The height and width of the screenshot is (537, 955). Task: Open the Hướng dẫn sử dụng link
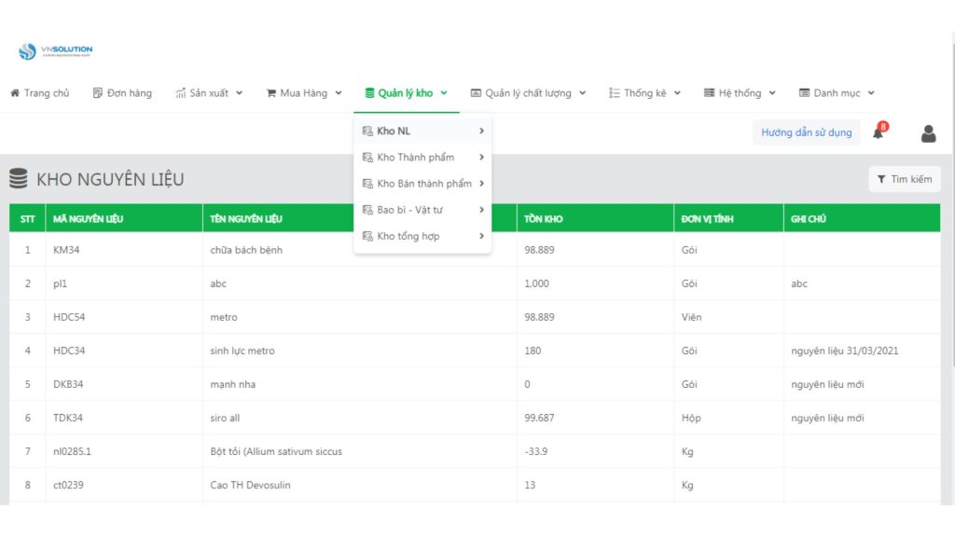point(807,132)
